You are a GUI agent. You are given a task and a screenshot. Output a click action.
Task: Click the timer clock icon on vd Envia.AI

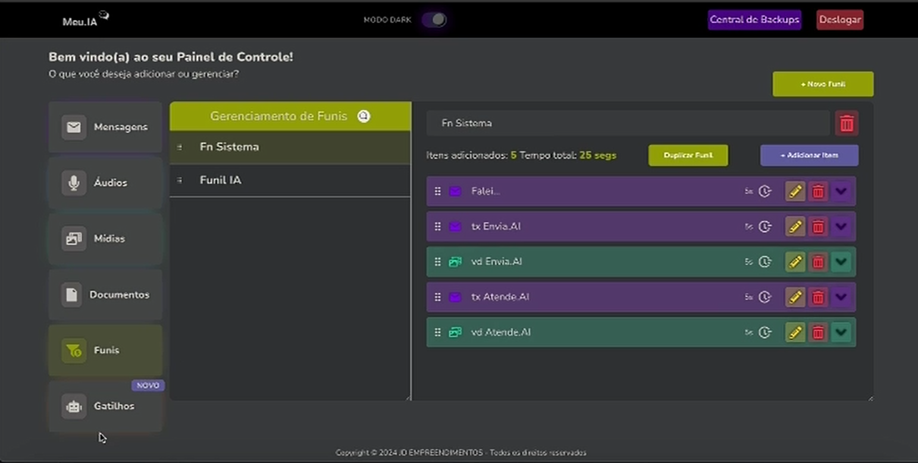pyautogui.click(x=765, y=262)
